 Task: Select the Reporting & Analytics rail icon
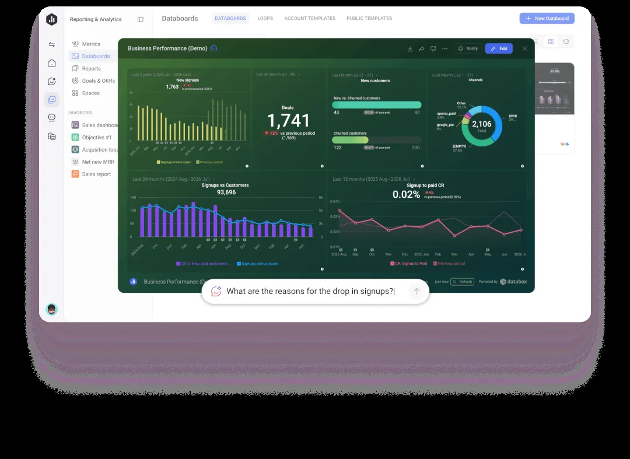tap(52, 100)
